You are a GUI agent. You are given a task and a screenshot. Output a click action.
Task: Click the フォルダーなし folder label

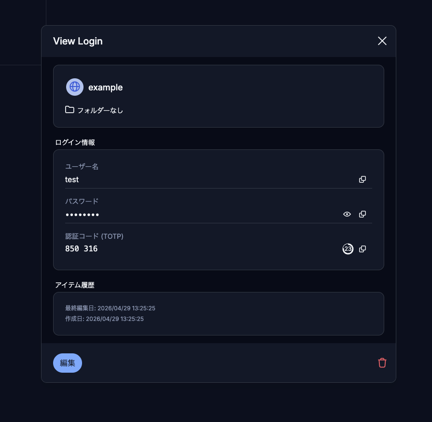tap(100, 110)
